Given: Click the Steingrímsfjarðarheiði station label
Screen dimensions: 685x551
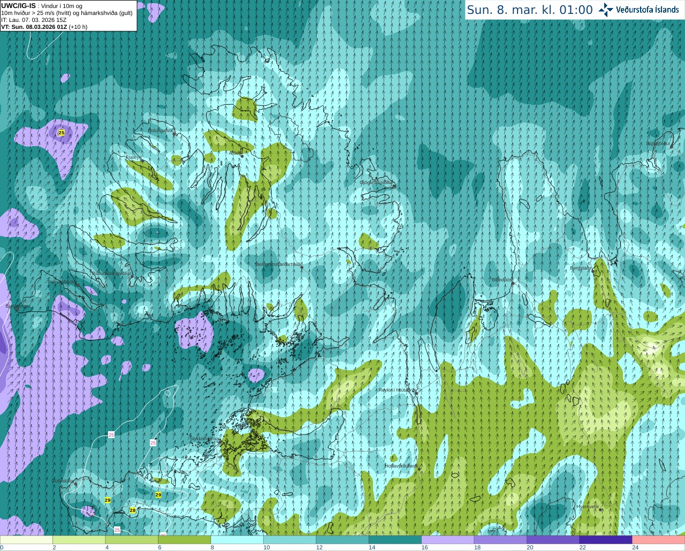Looking at the screenshot, I should [278, 264].
